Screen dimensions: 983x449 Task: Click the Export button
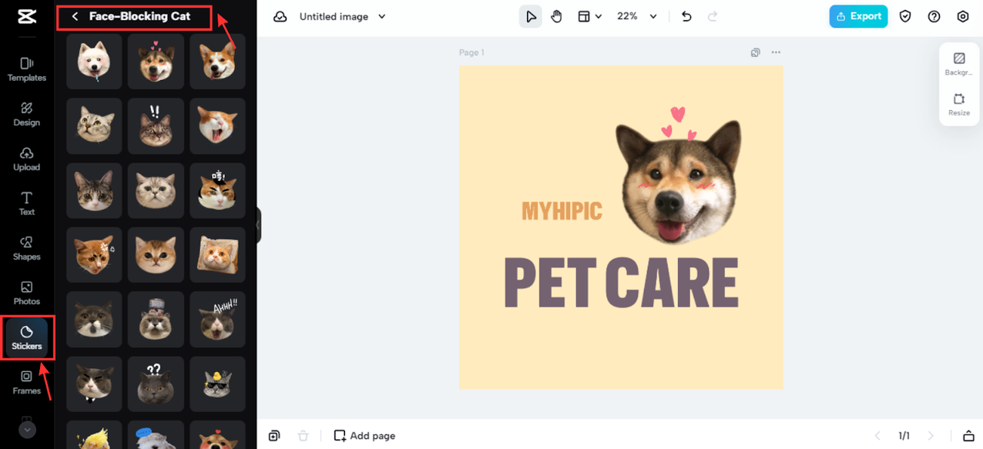pos(858,16)
